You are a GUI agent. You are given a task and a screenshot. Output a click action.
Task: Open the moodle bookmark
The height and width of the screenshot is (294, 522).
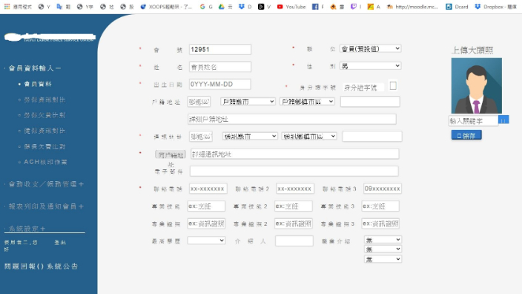click(x=412, y=7)
